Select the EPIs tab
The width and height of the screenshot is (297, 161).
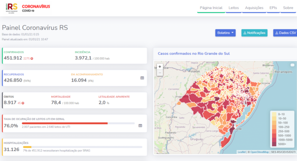click(273, 8)
